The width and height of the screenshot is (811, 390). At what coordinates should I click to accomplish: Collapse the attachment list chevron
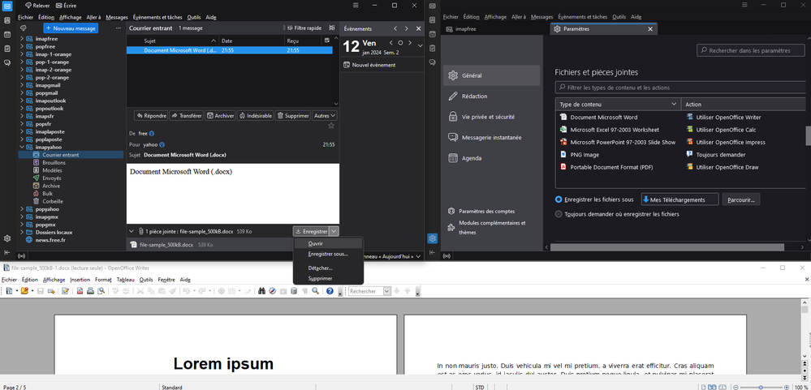(132, 232)
